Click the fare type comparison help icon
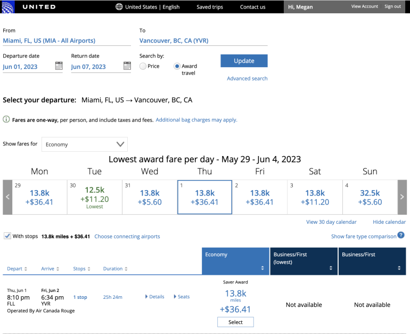410x334 pixels. point(401,235)
